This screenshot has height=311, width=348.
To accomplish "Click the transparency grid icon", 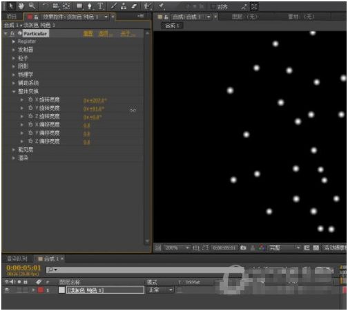I will click(316, 247).
